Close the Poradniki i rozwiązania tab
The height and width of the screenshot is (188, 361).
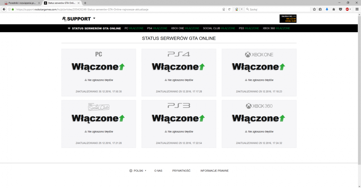click(39, 3)
